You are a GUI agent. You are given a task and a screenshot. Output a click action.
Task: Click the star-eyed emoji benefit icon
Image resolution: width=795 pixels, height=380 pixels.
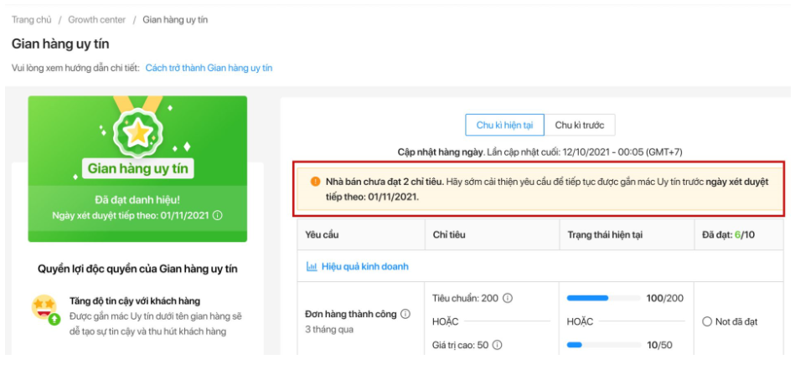click(x=44, y=307)
